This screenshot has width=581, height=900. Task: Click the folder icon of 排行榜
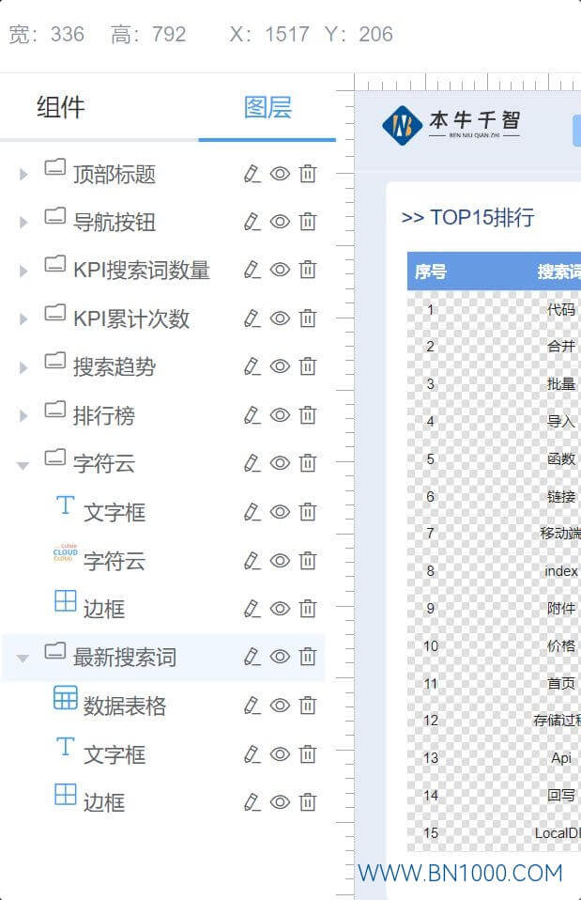55,409
